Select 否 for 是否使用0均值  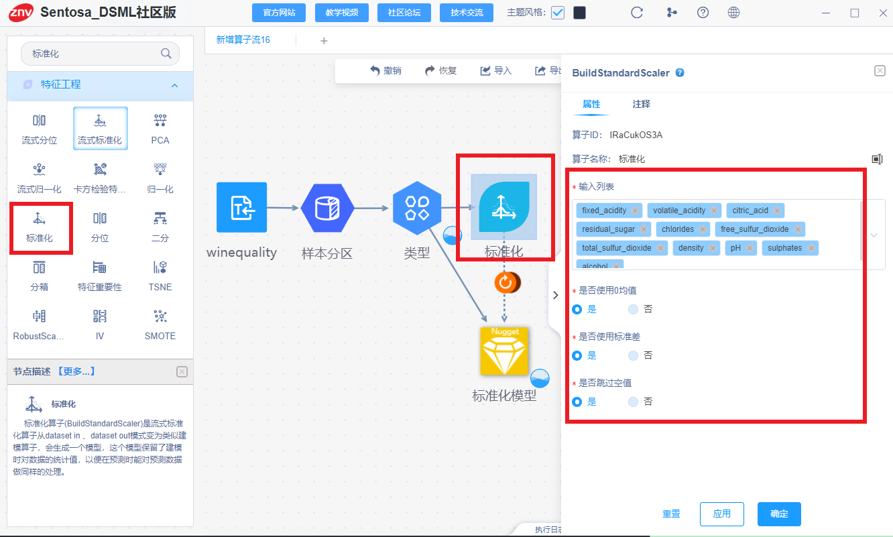point(633,309)
